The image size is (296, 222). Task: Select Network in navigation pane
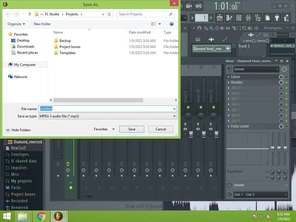pos(18,77)
